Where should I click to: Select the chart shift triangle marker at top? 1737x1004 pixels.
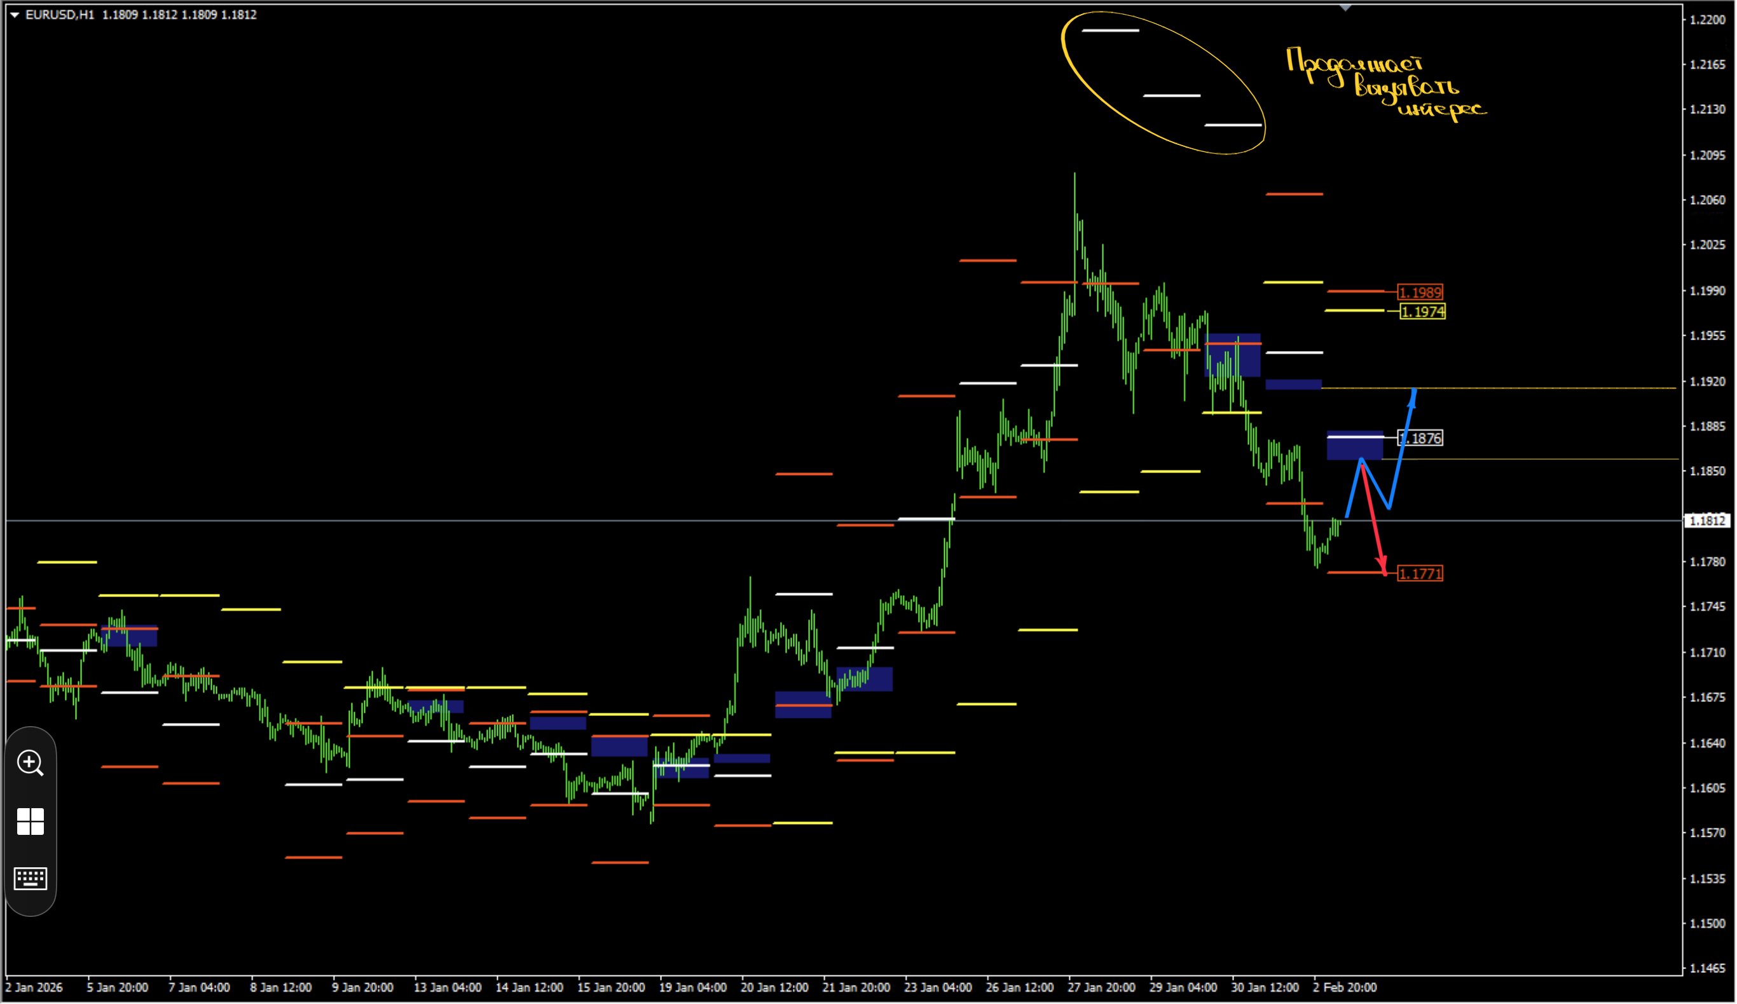1346,8
